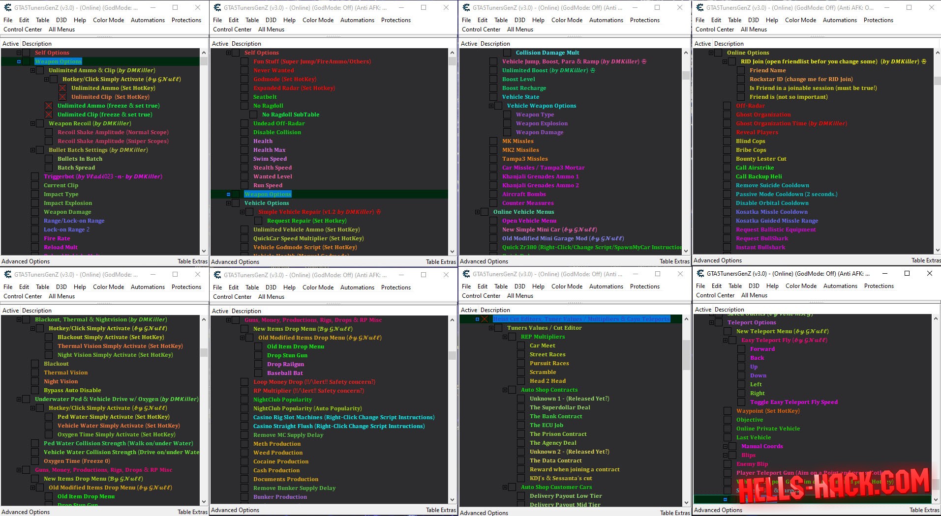
Task: Enable the No Ragdoll checkbox
Action: click(244, 106)
